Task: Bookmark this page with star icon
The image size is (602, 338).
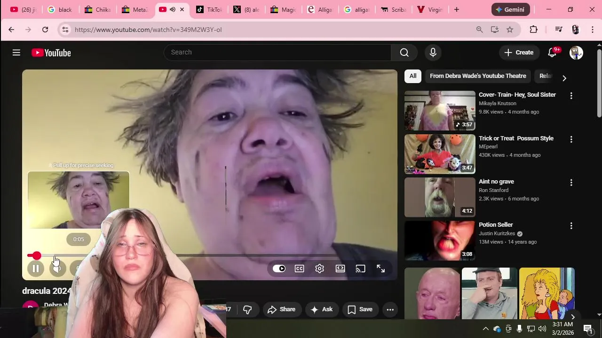Action: click(510, 30)
